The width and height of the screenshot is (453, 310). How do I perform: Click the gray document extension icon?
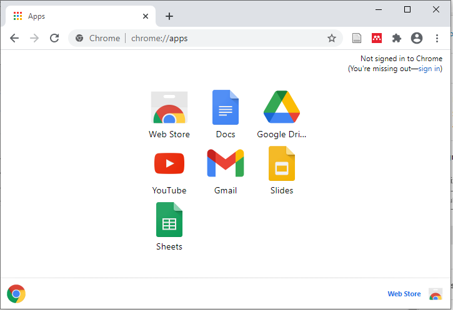(x=357, y=38)
